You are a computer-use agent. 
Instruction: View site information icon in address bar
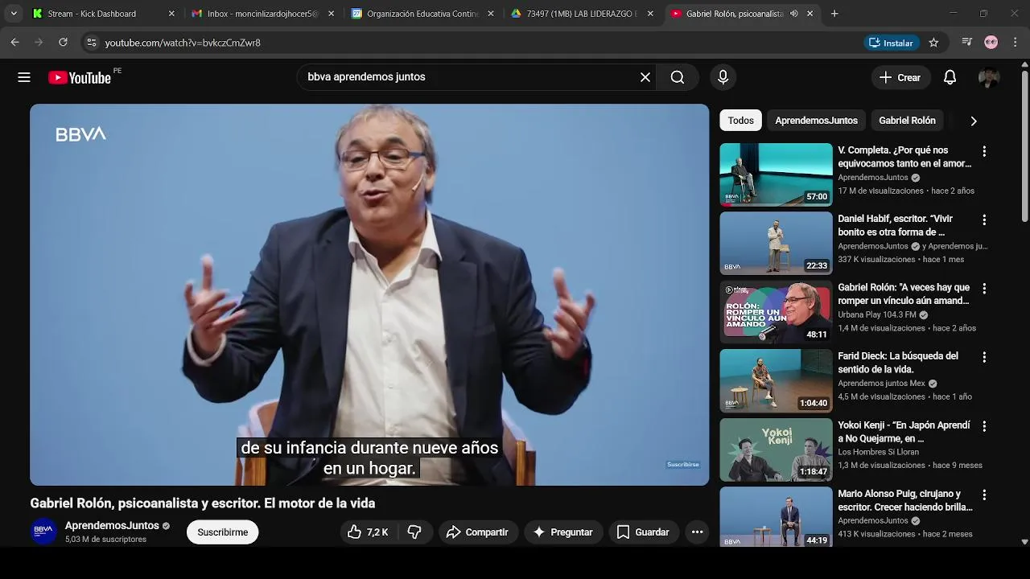[92, 43]
